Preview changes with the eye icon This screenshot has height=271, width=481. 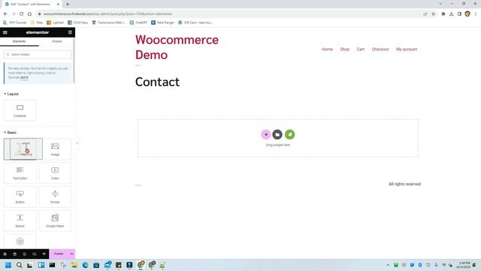(44, 254)
